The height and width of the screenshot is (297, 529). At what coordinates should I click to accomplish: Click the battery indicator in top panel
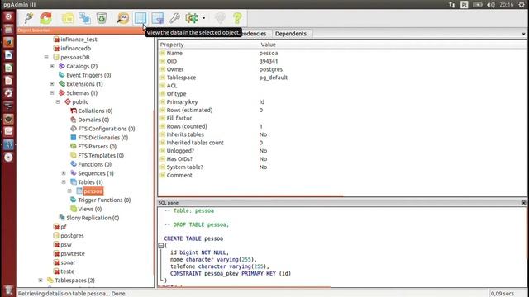(x=478, y=5)
